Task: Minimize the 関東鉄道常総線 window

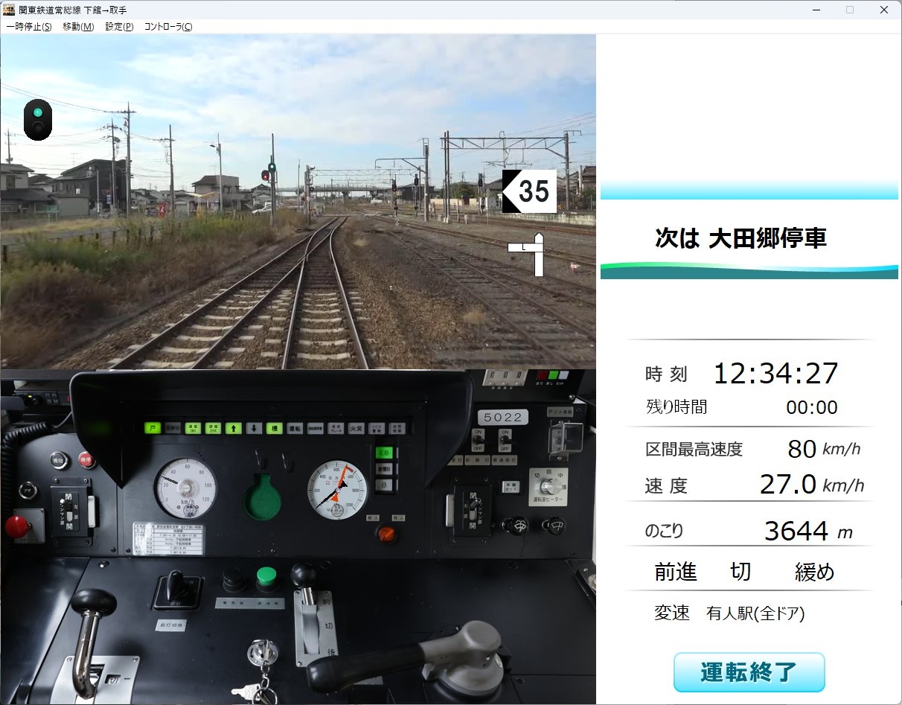Action: [815, 10]
